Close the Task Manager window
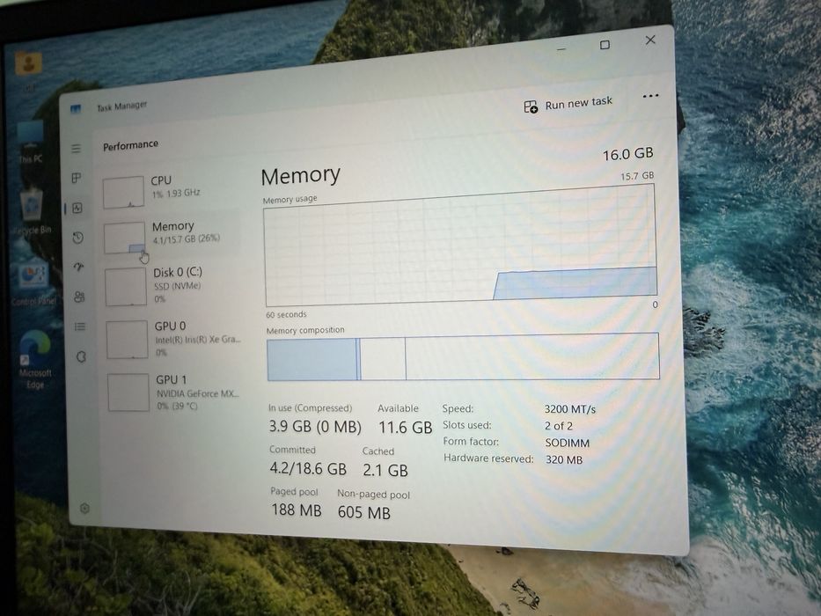The image size is (821, 616). 650,40
